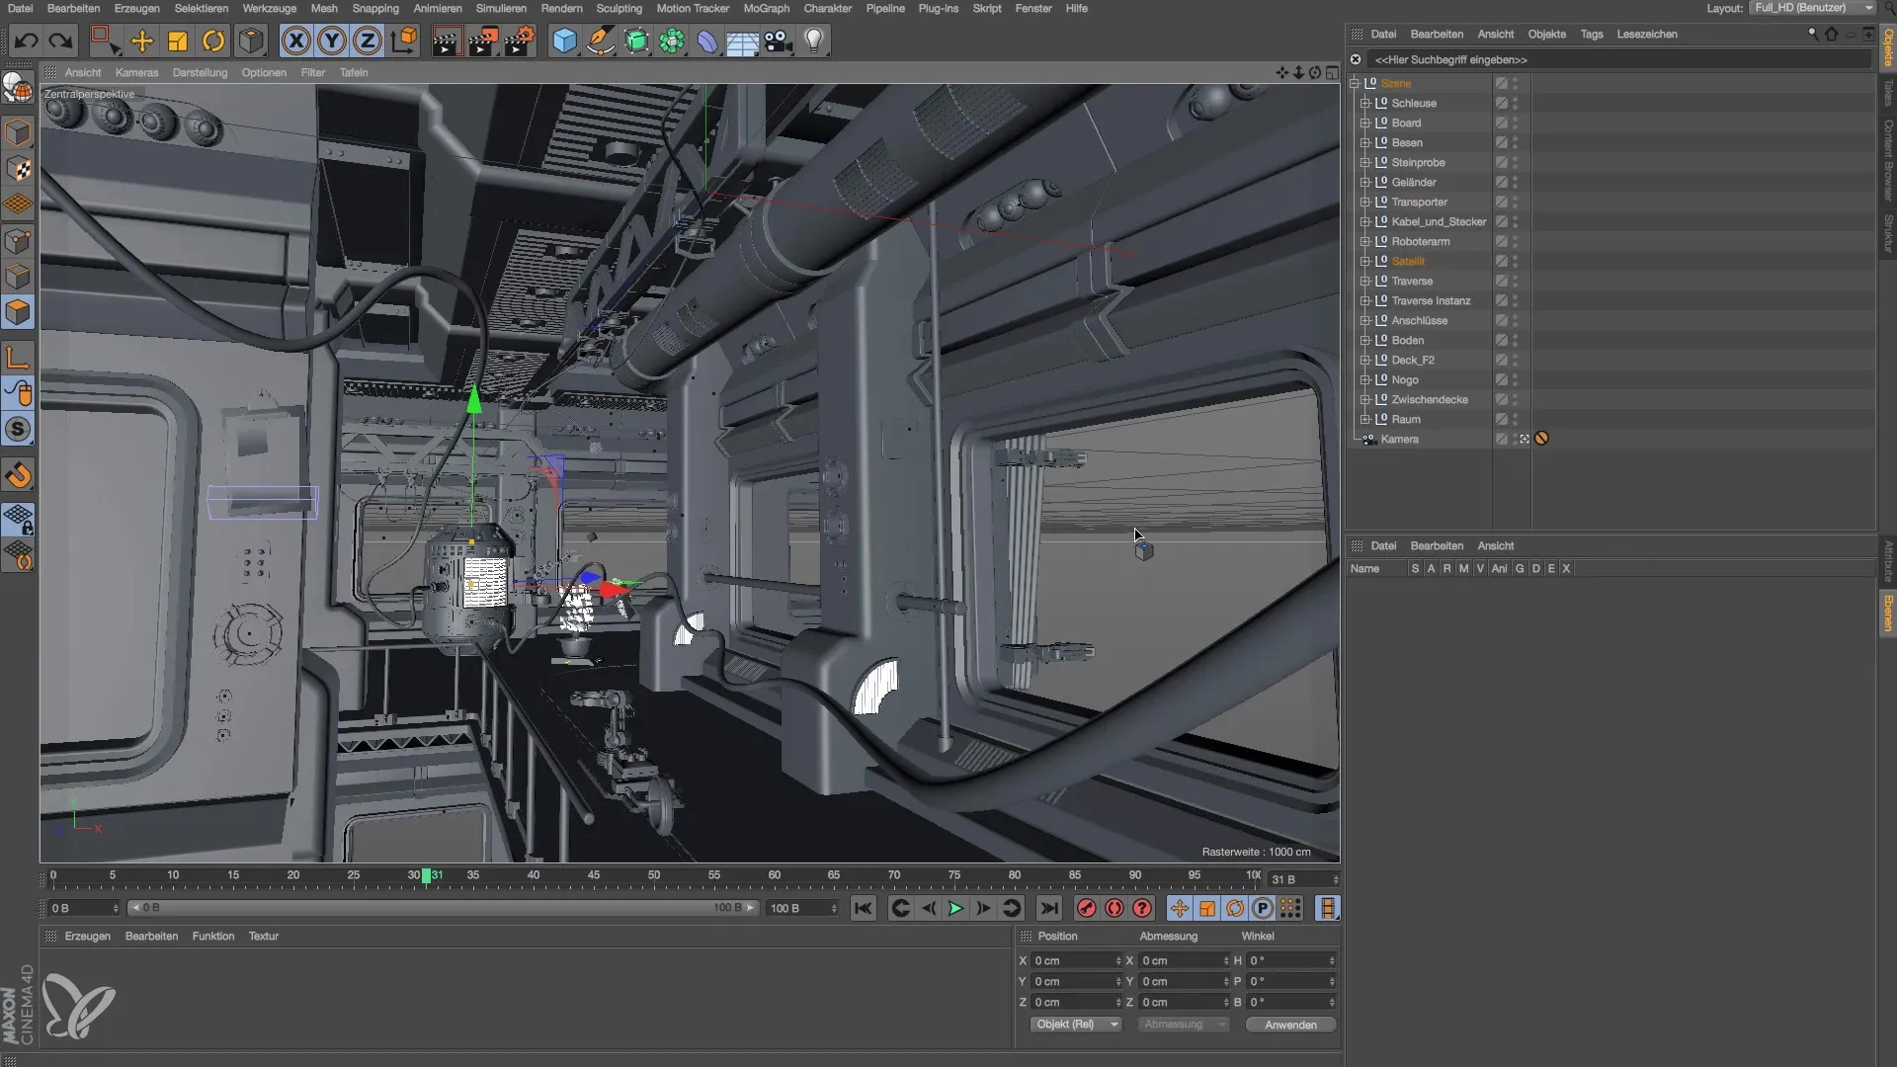Screen dimensions: 1897x1067
Task: Add a floor environment object icon
Action: pyautogui.click(x=742, y=41)
